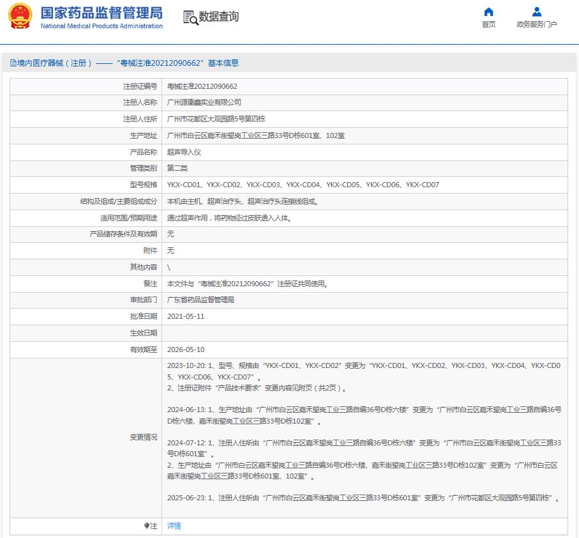Screen dimensions: 579x538
Task: Click expiry date 2026-05-10
Action: point(186,350)
